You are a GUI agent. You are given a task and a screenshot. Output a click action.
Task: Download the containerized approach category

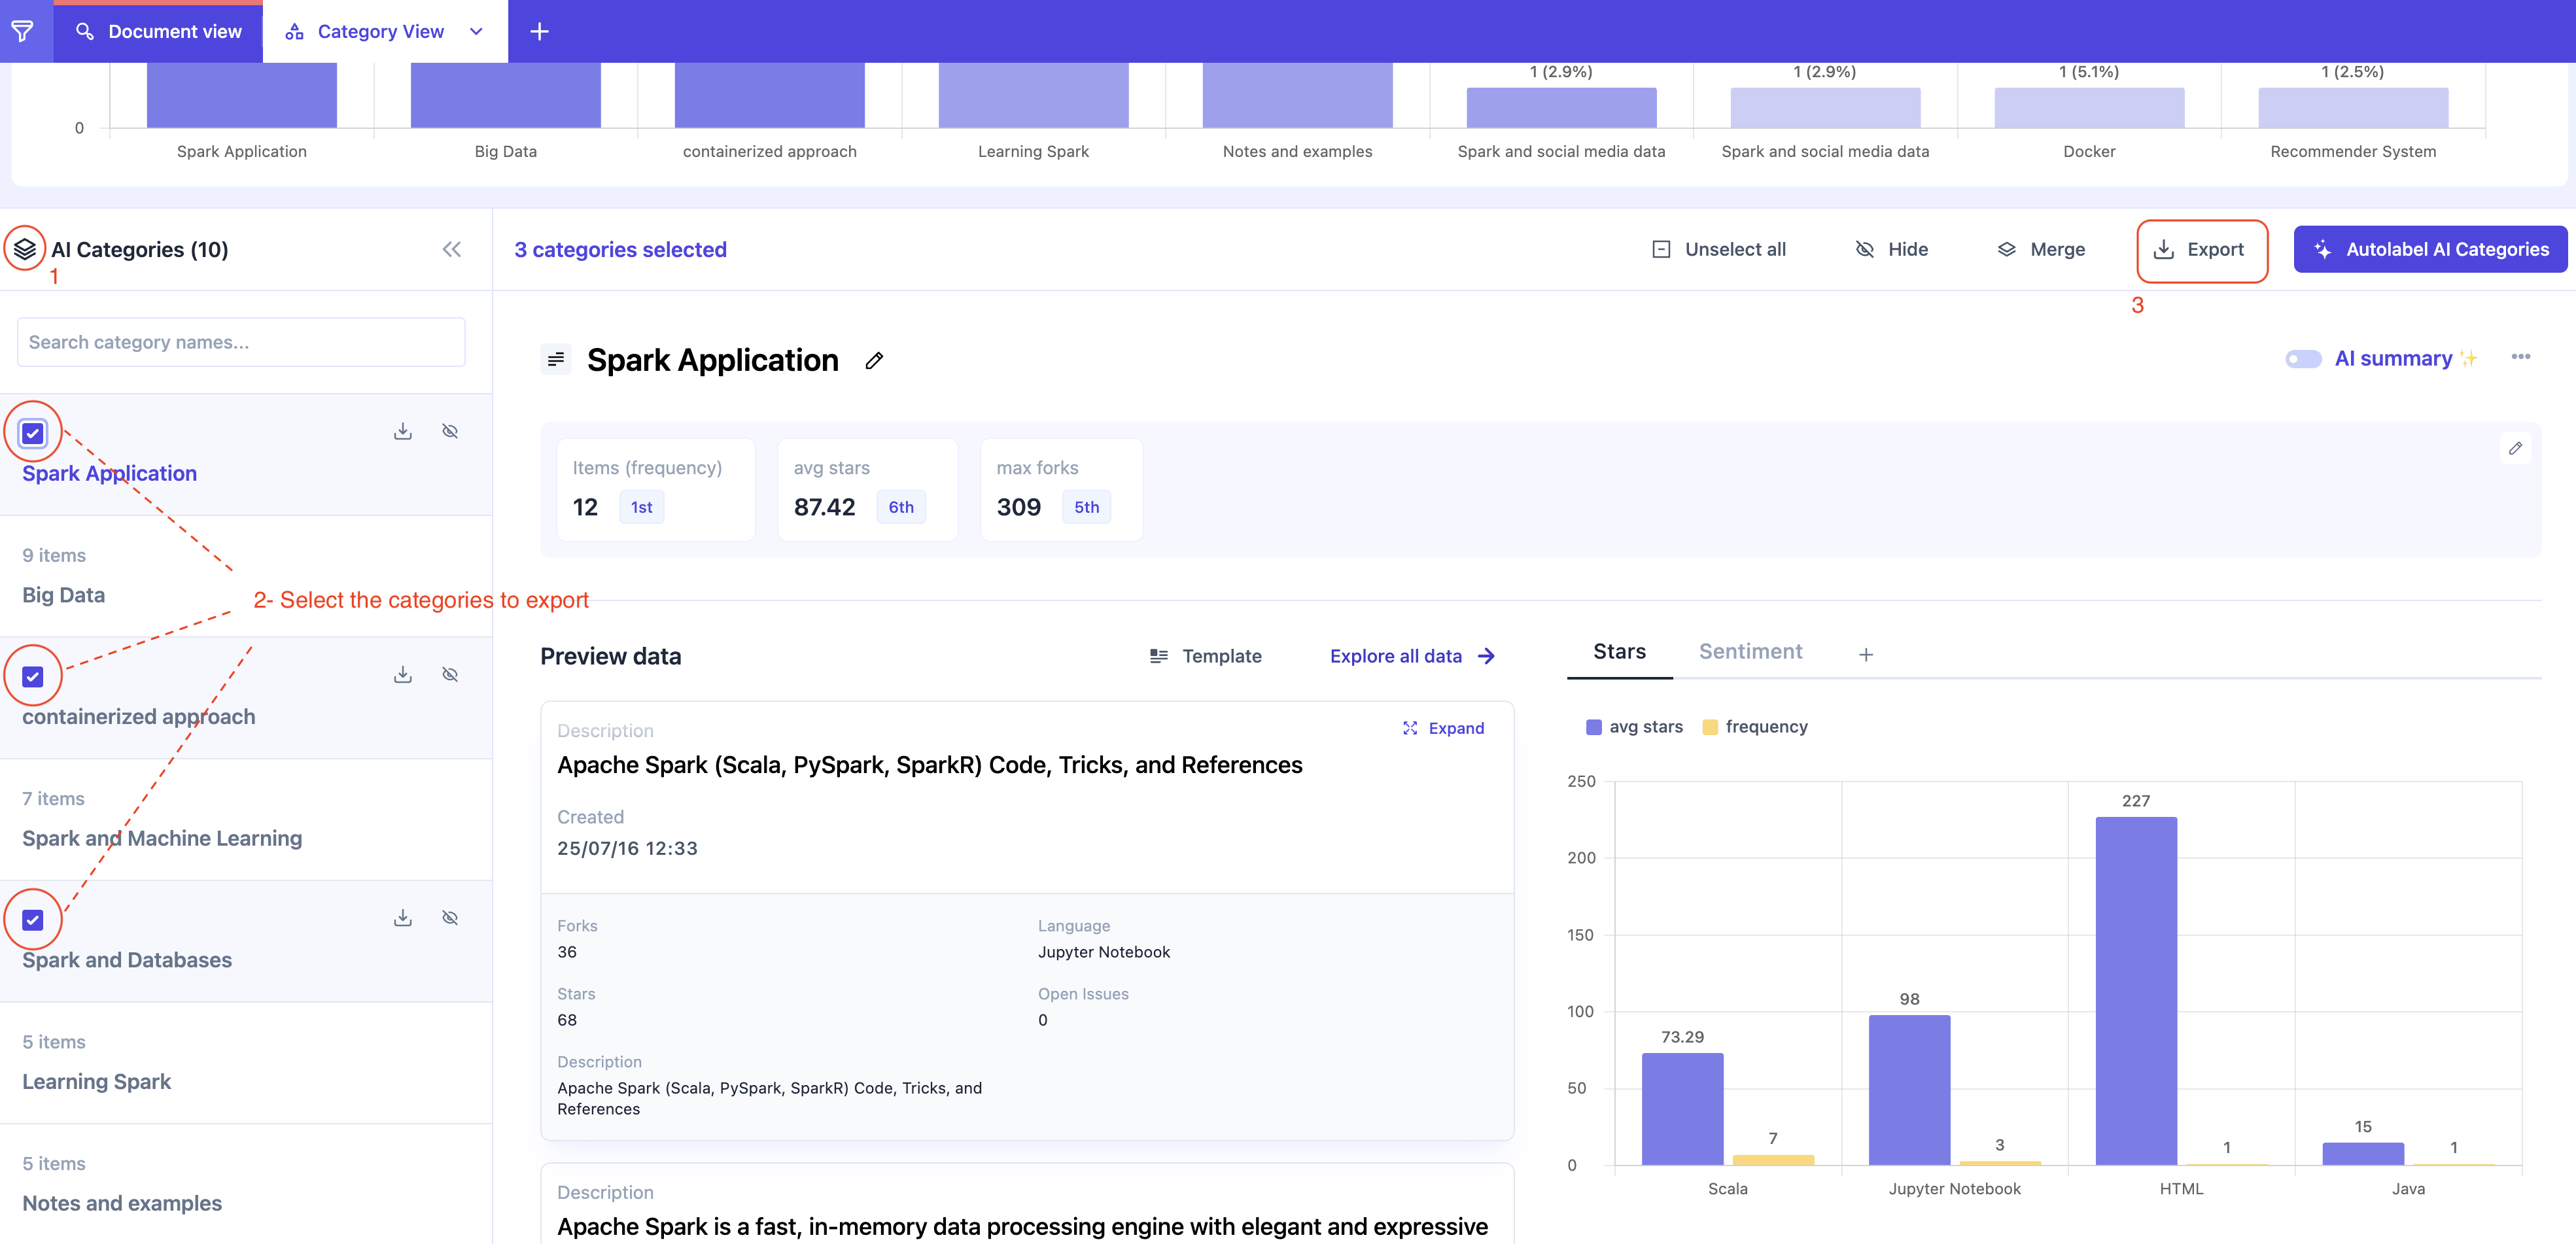pos(403,675)
